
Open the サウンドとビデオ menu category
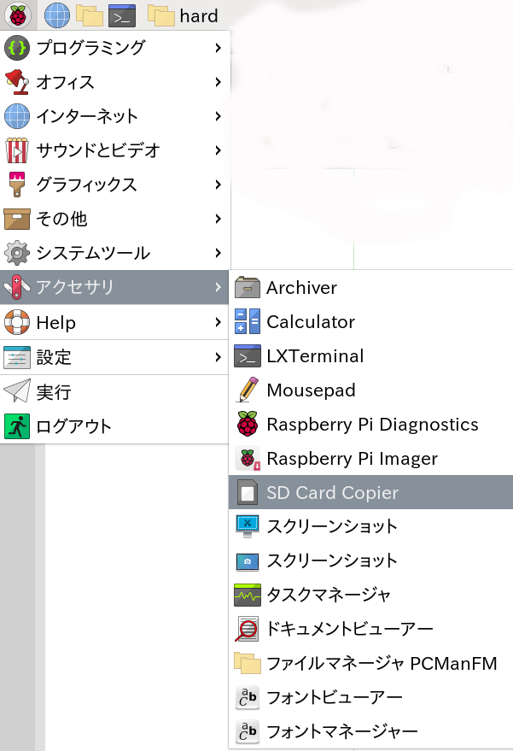pyautogui.click(x=115, y=150)
